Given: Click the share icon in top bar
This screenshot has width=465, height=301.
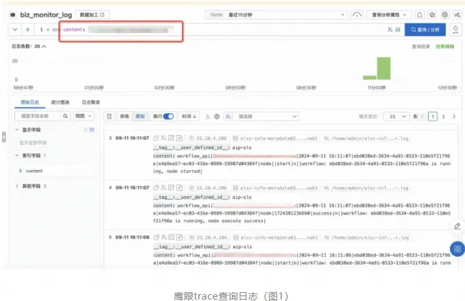Looking at the screenshot, I should coord(457,15).
